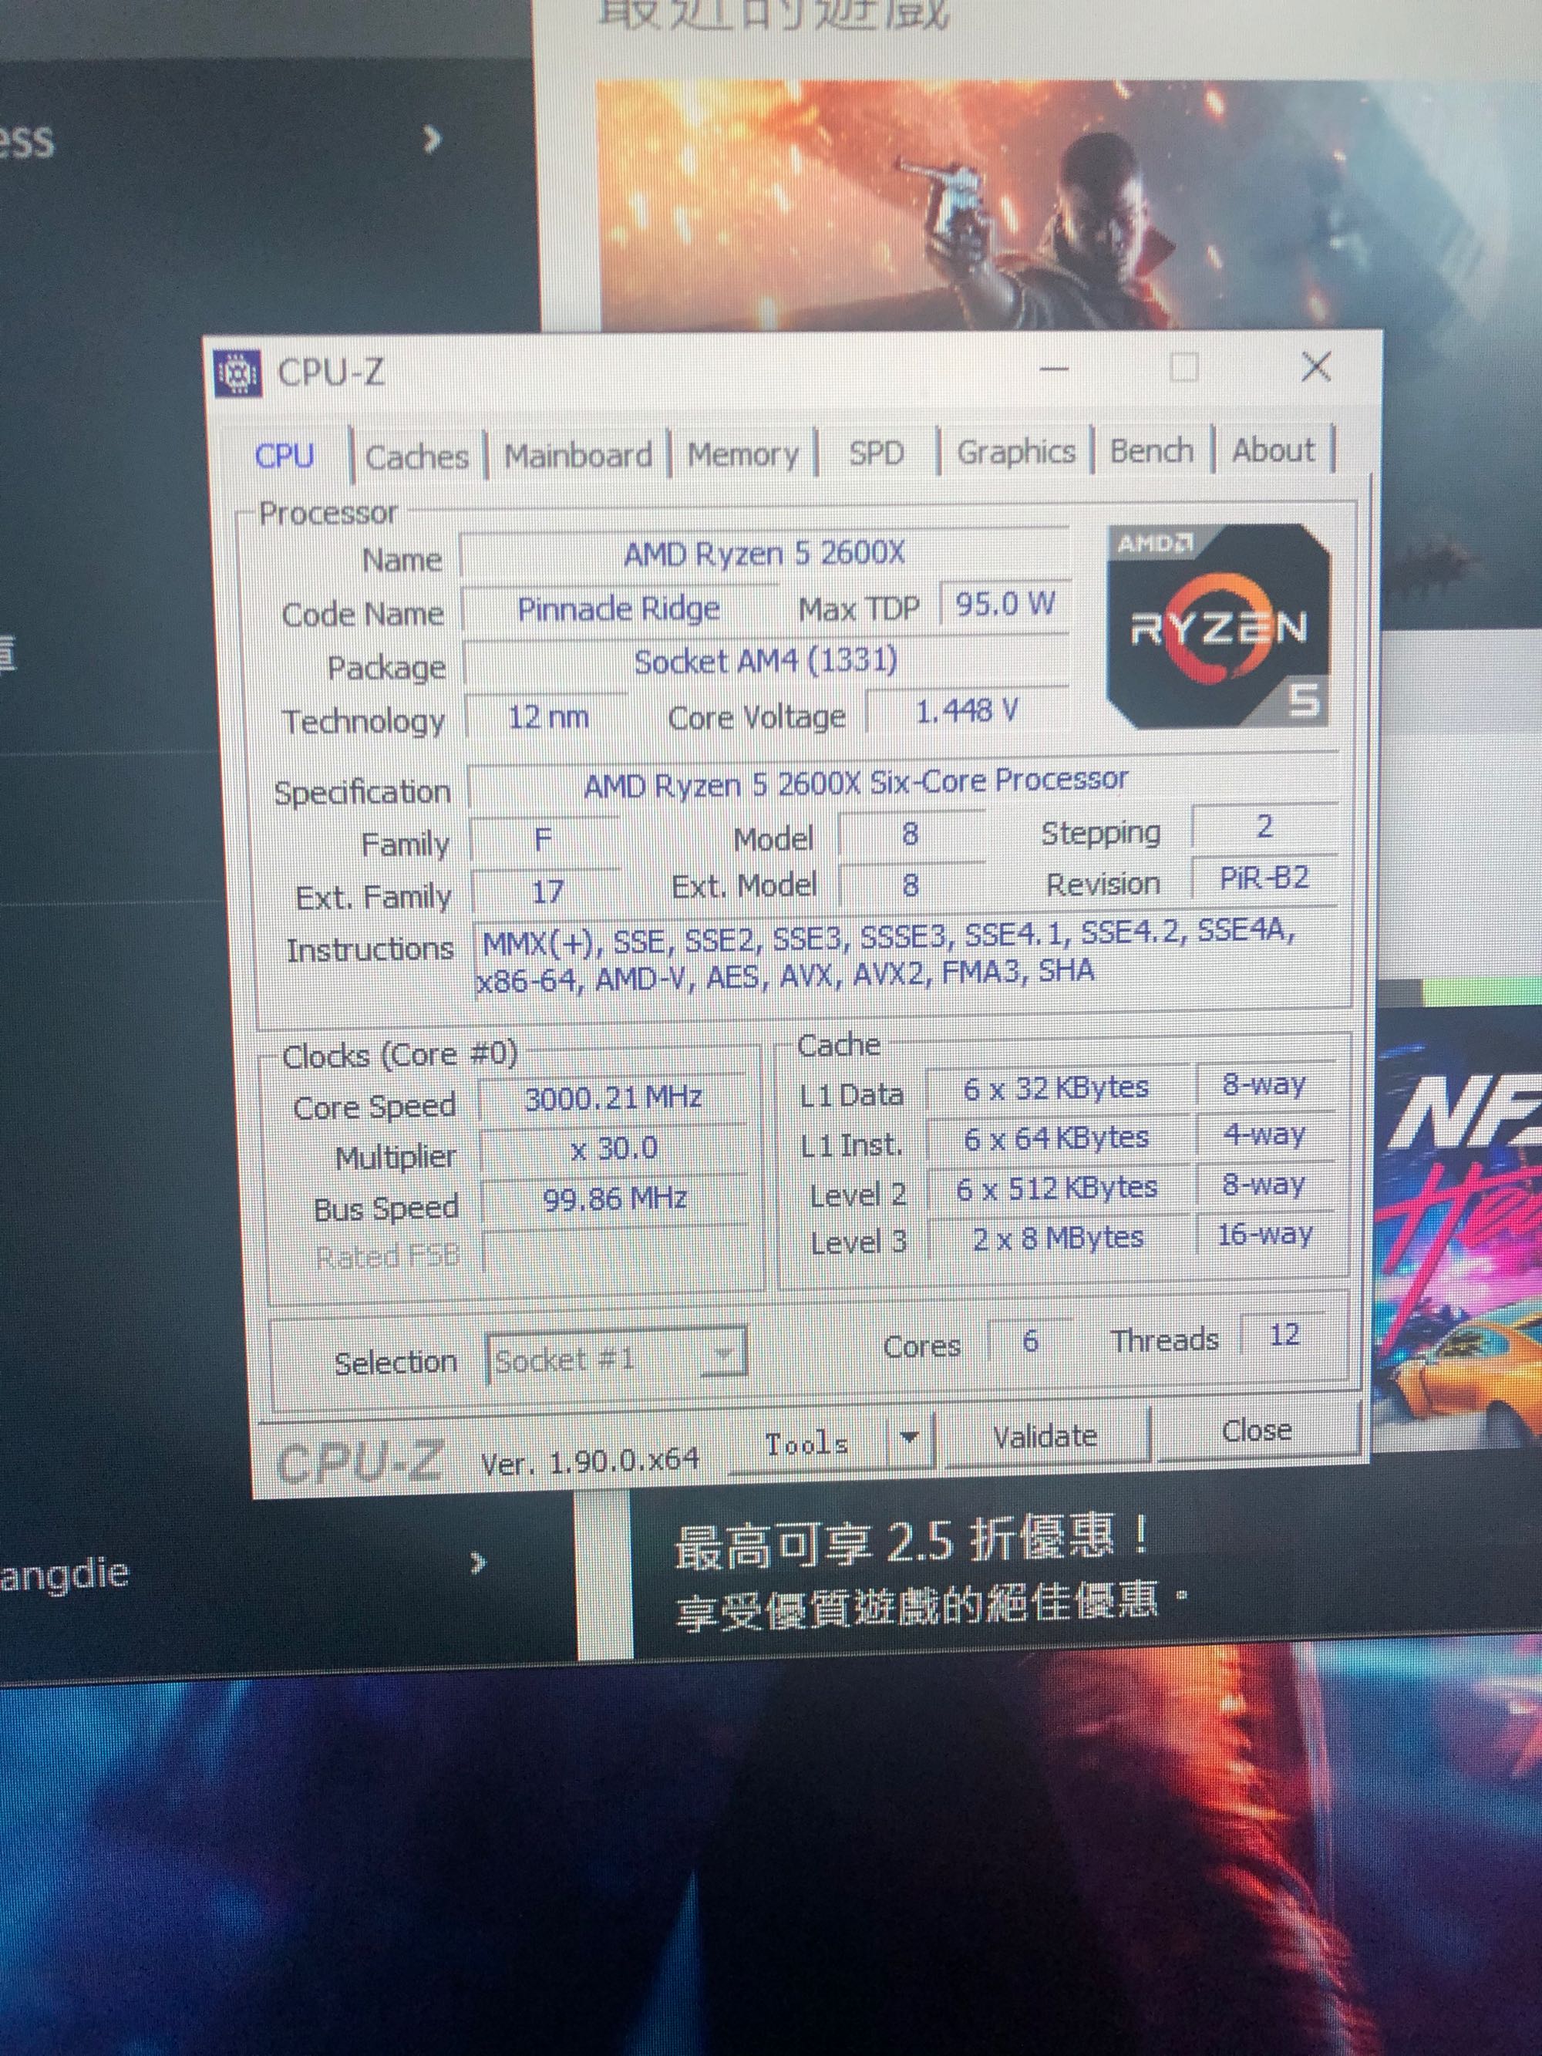Click the Close button at bottom
Viewport: 1542px width, 2056px height.
coord(1256,1431)
